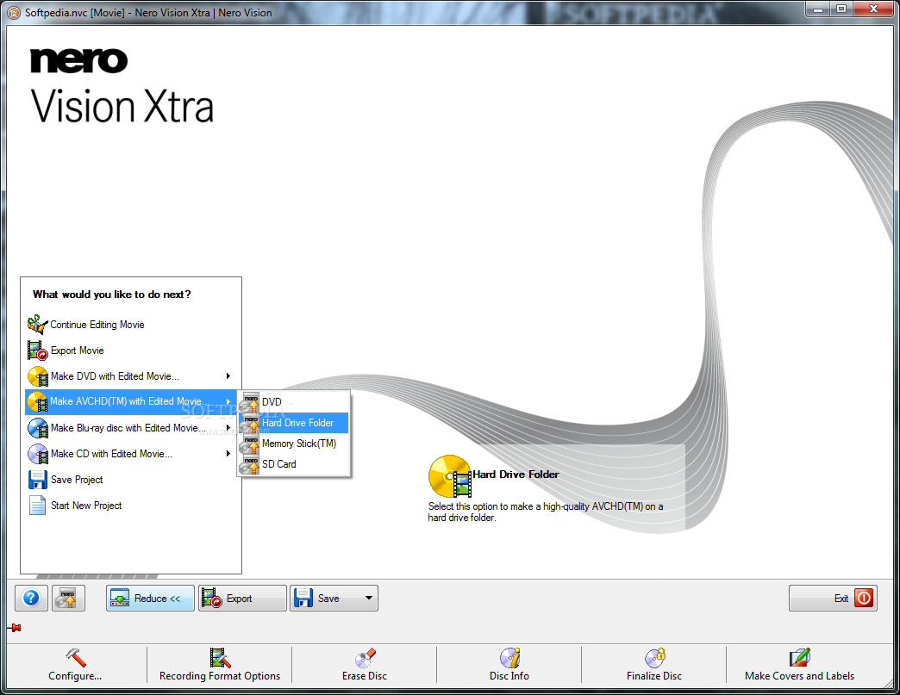Click the Finalize Disc icon
Image resolution: width=900 pixels, height=695 pixels.
pos(654,658)
